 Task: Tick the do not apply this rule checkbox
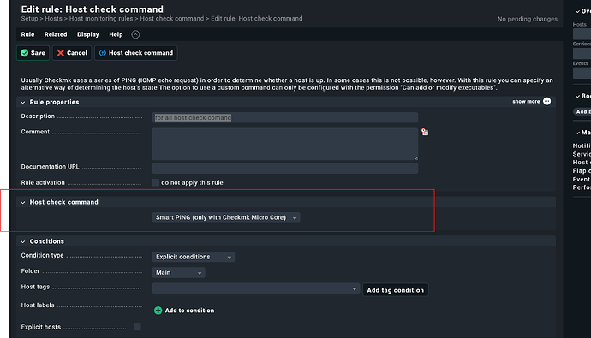click(x=156, y=182)
